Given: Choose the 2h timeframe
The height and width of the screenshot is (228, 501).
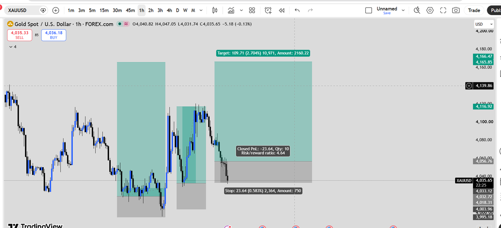Looking at the screenshot, I should click(x=151, y=10).
